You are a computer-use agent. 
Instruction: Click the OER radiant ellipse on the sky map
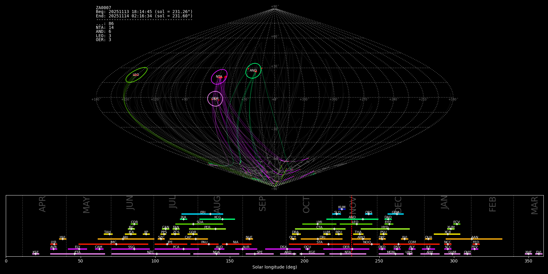pyautogui.click(x=215, y=99)
